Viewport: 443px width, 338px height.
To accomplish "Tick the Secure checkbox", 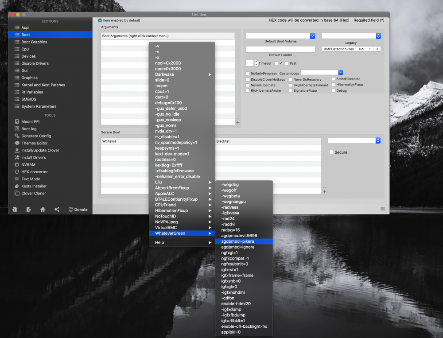I will [331, 152].
